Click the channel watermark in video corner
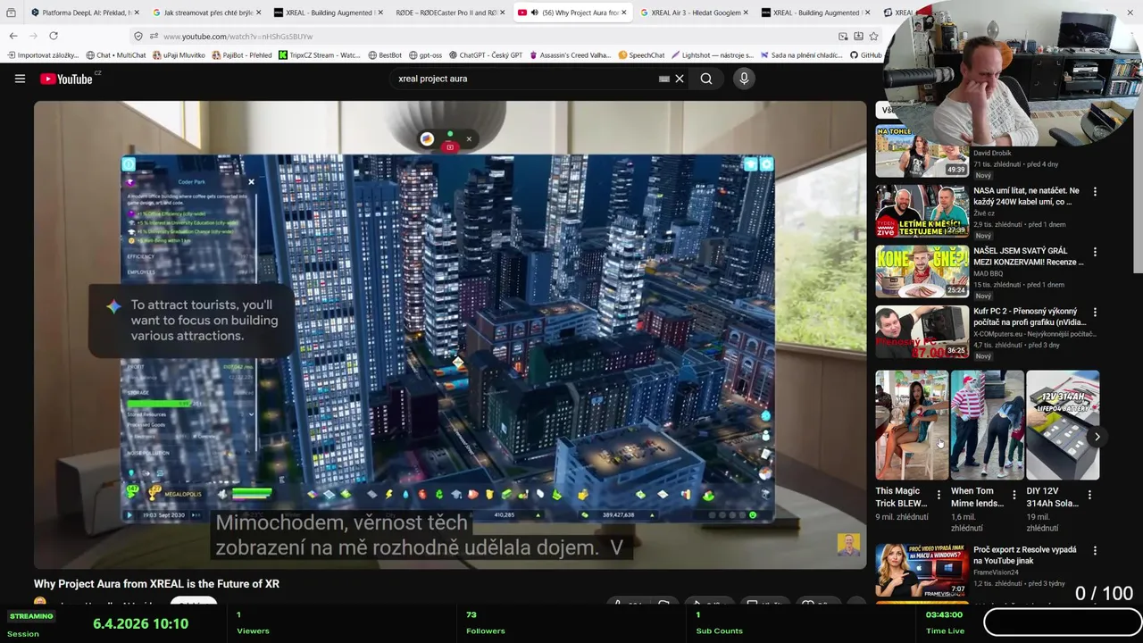Image resolution: width=1143 pixels, height=643 pixels. (x=848, y=544)
